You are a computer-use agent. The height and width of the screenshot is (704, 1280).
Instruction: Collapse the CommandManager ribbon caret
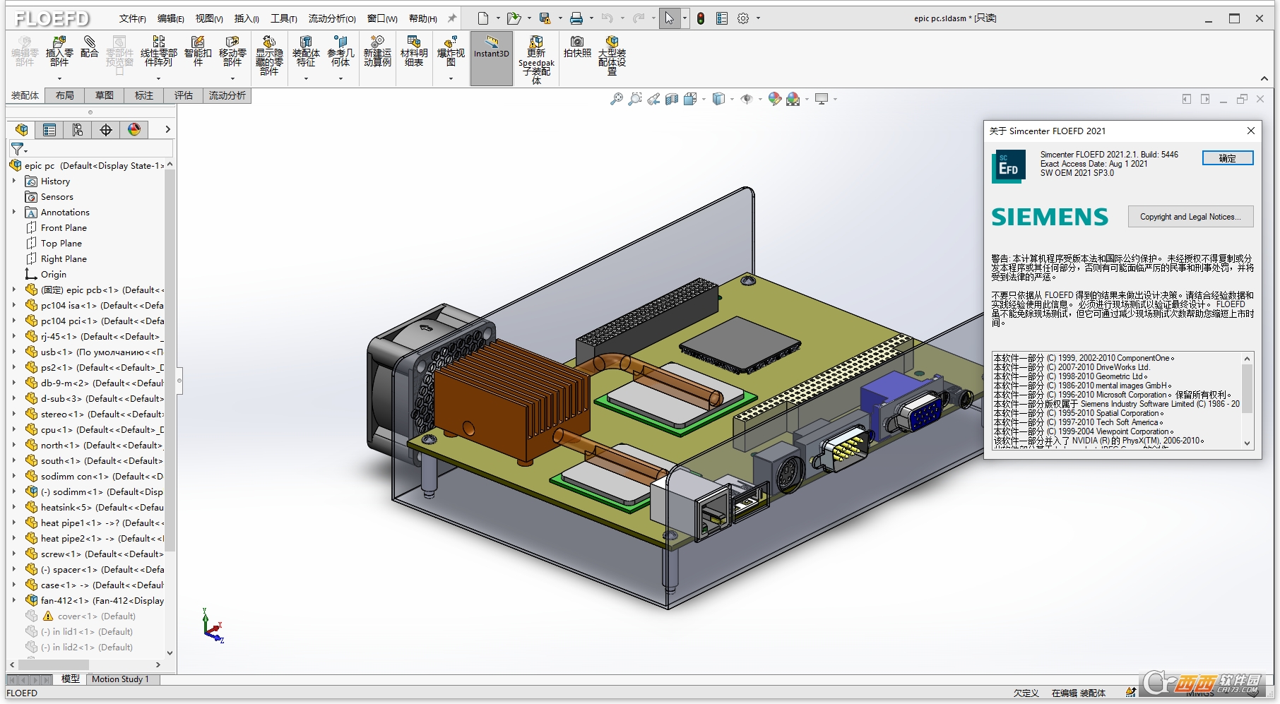[1264, 78]
